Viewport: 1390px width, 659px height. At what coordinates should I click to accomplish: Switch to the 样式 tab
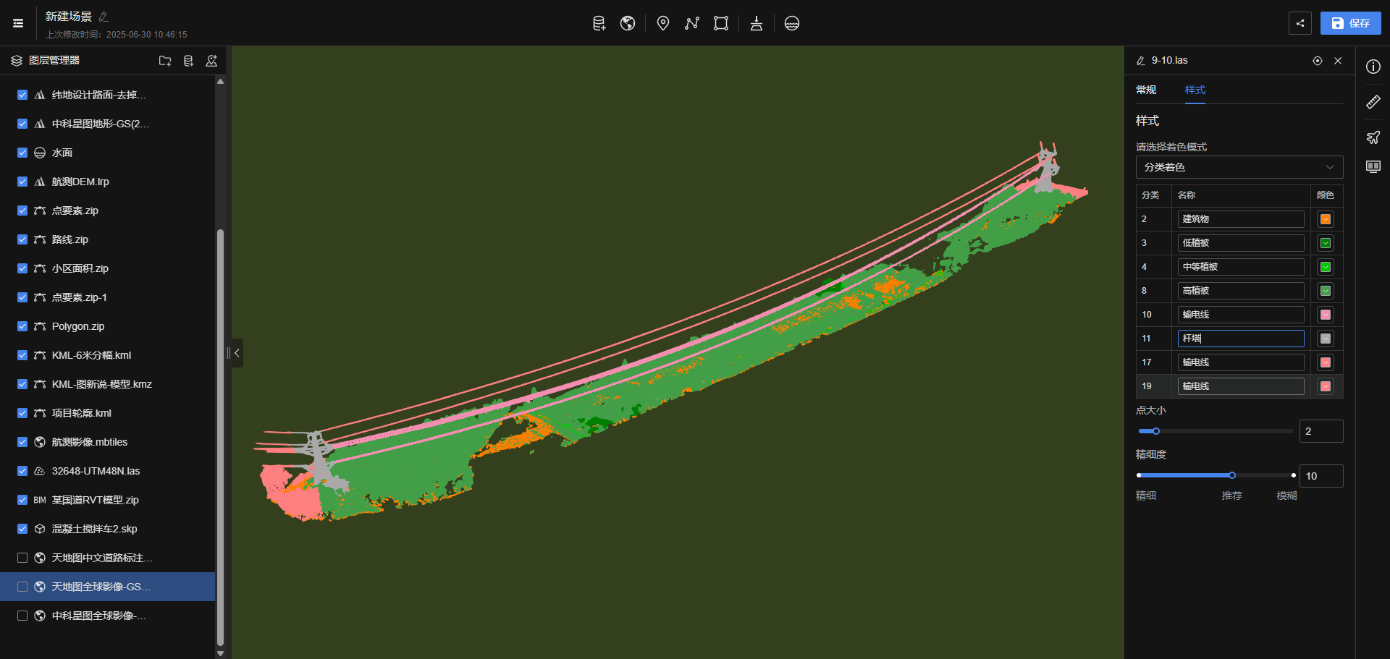(x=1195, y=90)
